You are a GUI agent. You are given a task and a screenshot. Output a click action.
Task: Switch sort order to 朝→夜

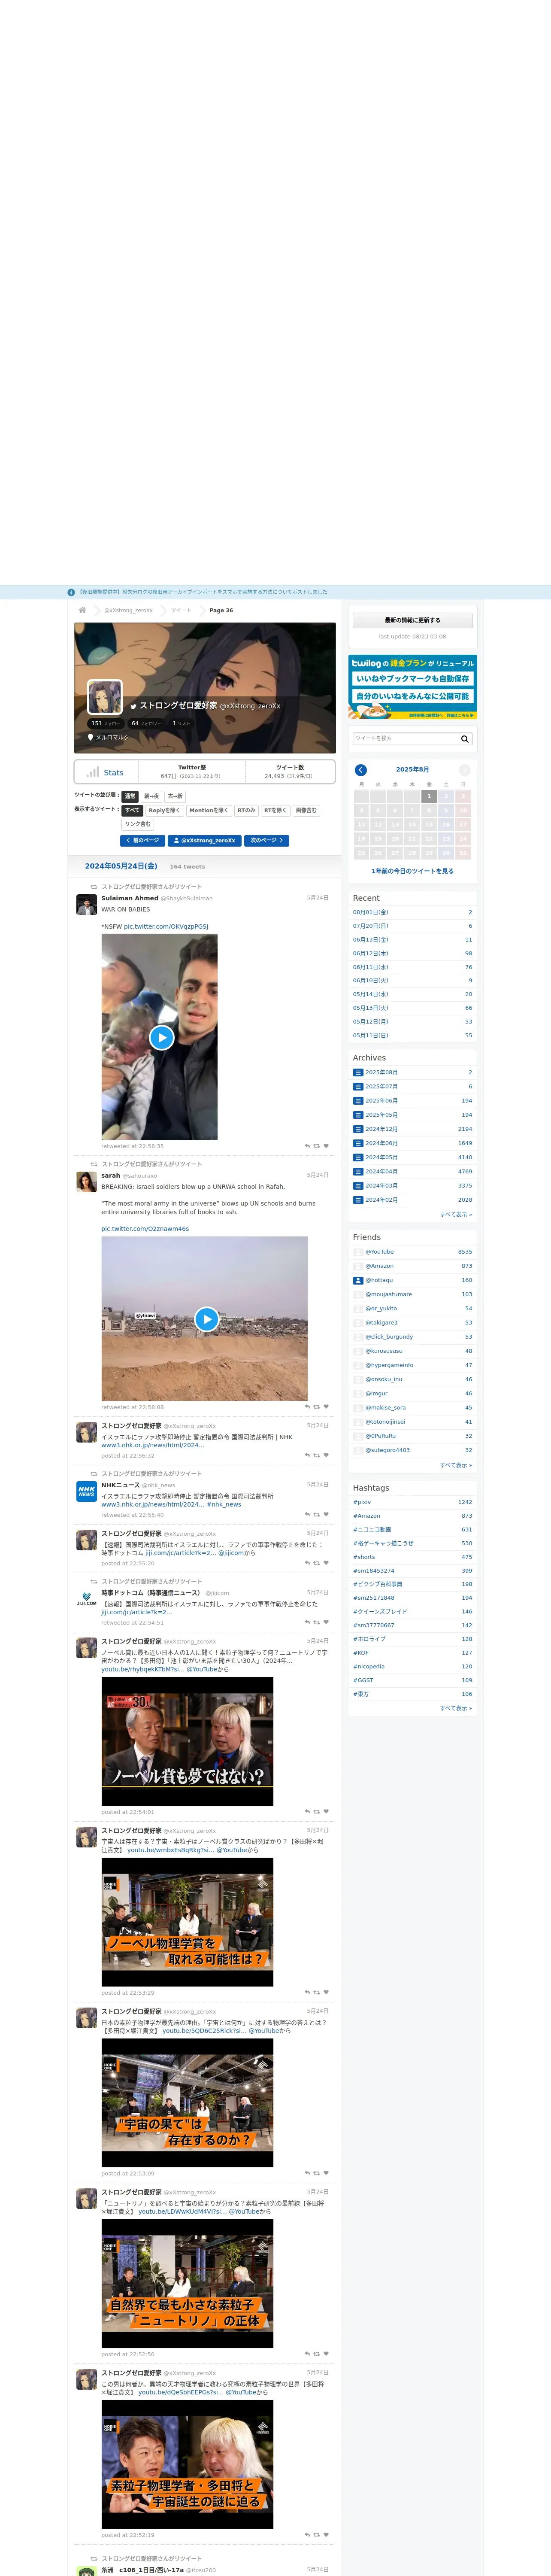point(152,796)
